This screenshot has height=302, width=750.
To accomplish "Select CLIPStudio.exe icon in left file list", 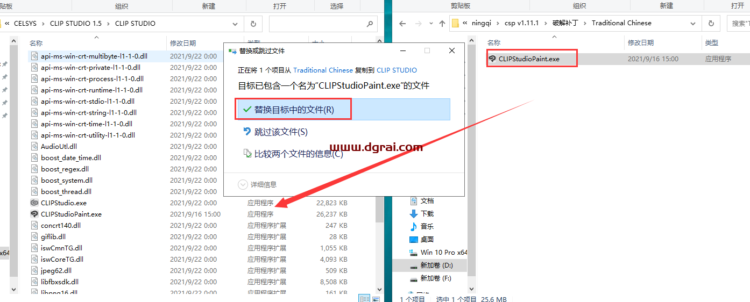I will [35, 203].
